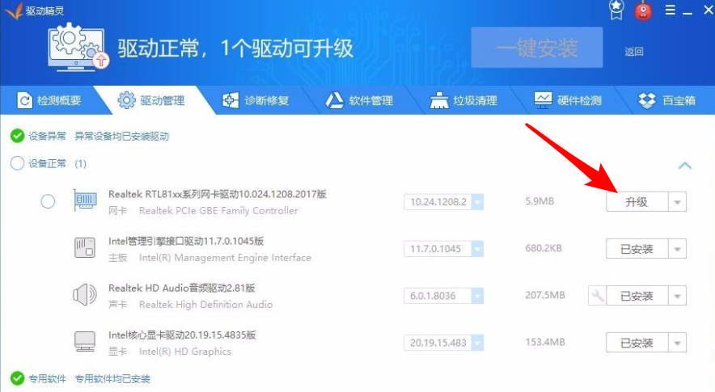Click Intel(R) Management Engine Interface text
This screenshot has height=392, width=715.
click(225, 258)
